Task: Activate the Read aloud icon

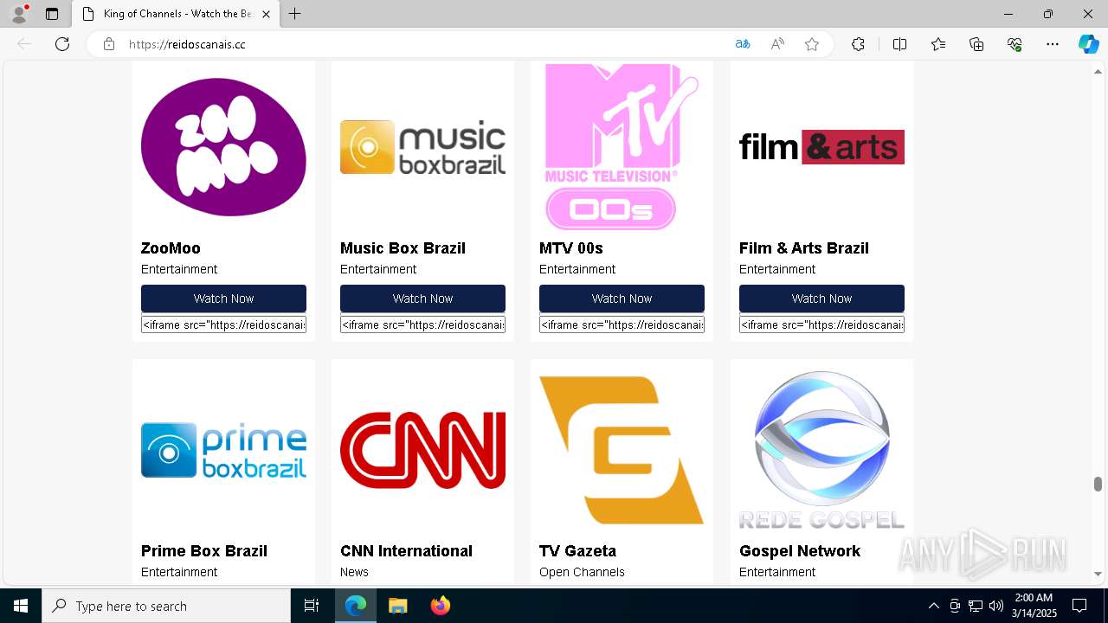Action: (x=777, y=44)
